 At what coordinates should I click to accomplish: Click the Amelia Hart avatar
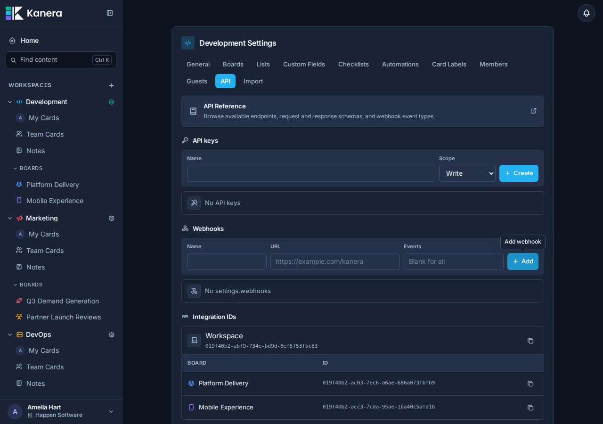coord(15,412)
